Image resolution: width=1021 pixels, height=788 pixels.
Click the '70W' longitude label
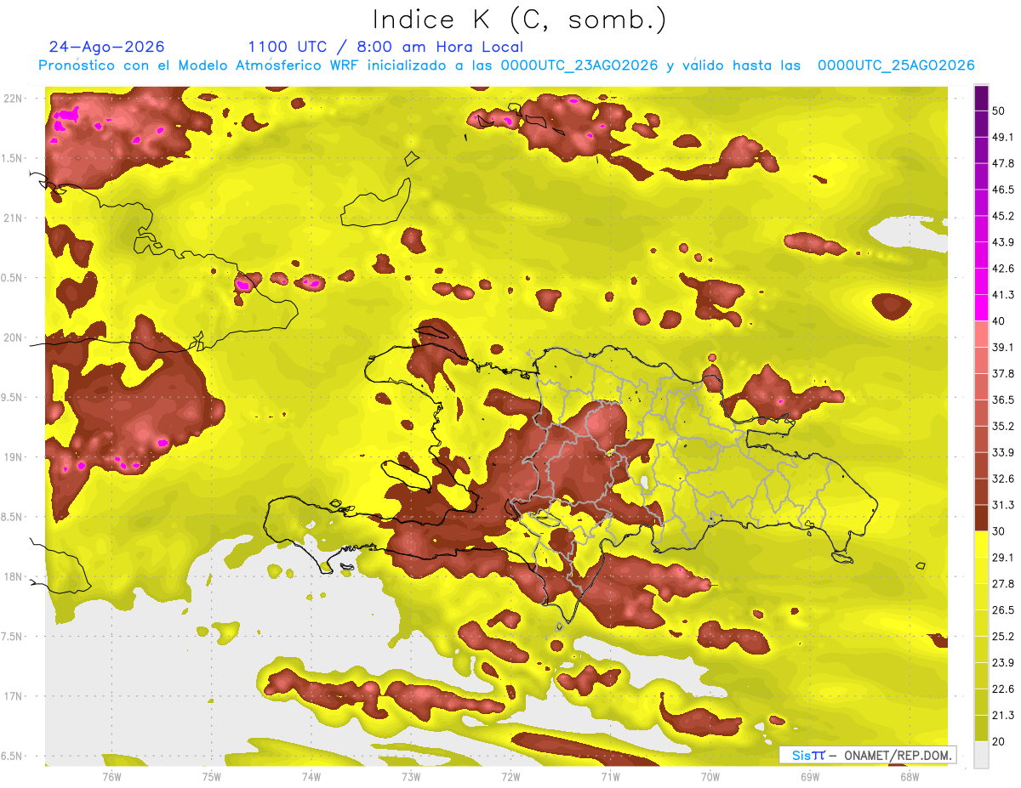click(710, 776)
